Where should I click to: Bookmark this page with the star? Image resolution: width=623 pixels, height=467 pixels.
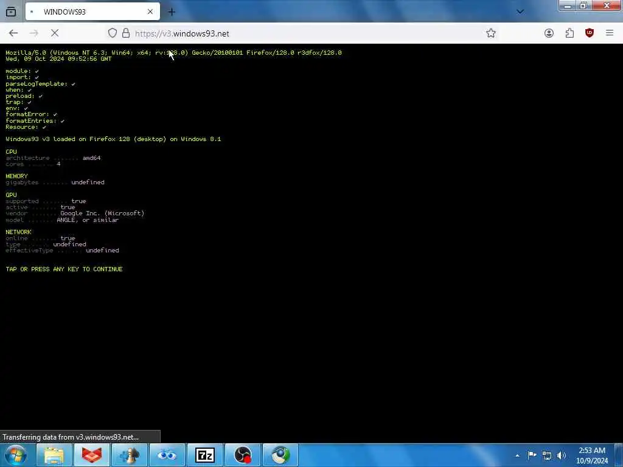[491, 33]
